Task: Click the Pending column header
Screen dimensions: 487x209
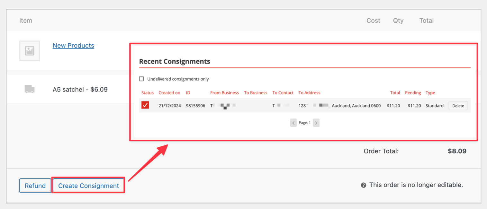Action: pyautogui.click(x=413, y=93)
